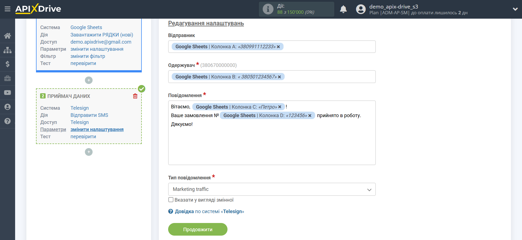Image resolution: width=522 pixels, height=240 pixels.
Task: Expand the account dropdown chevron
Action: [515, 9]
